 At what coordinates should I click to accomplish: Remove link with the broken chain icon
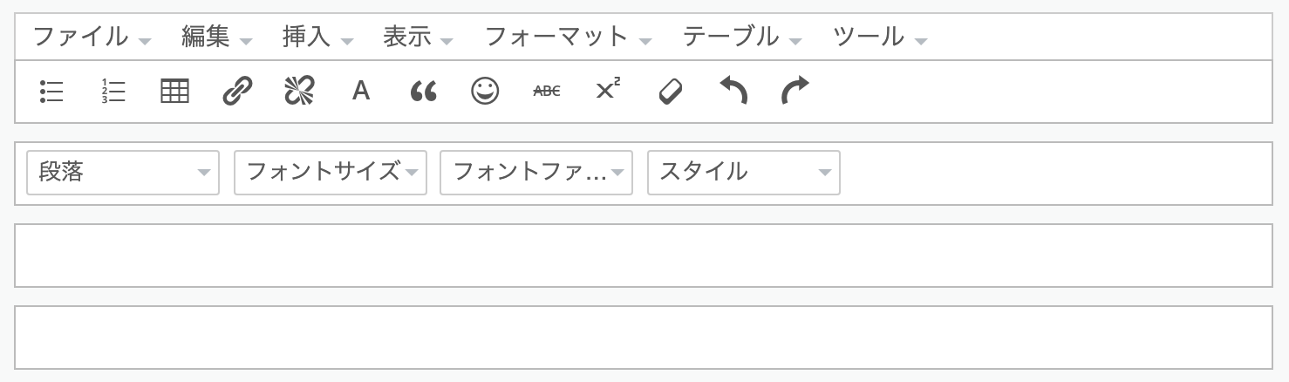pos(299,91)
